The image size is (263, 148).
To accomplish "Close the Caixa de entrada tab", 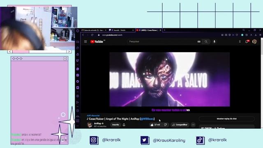I will click(x=106, y=30).
